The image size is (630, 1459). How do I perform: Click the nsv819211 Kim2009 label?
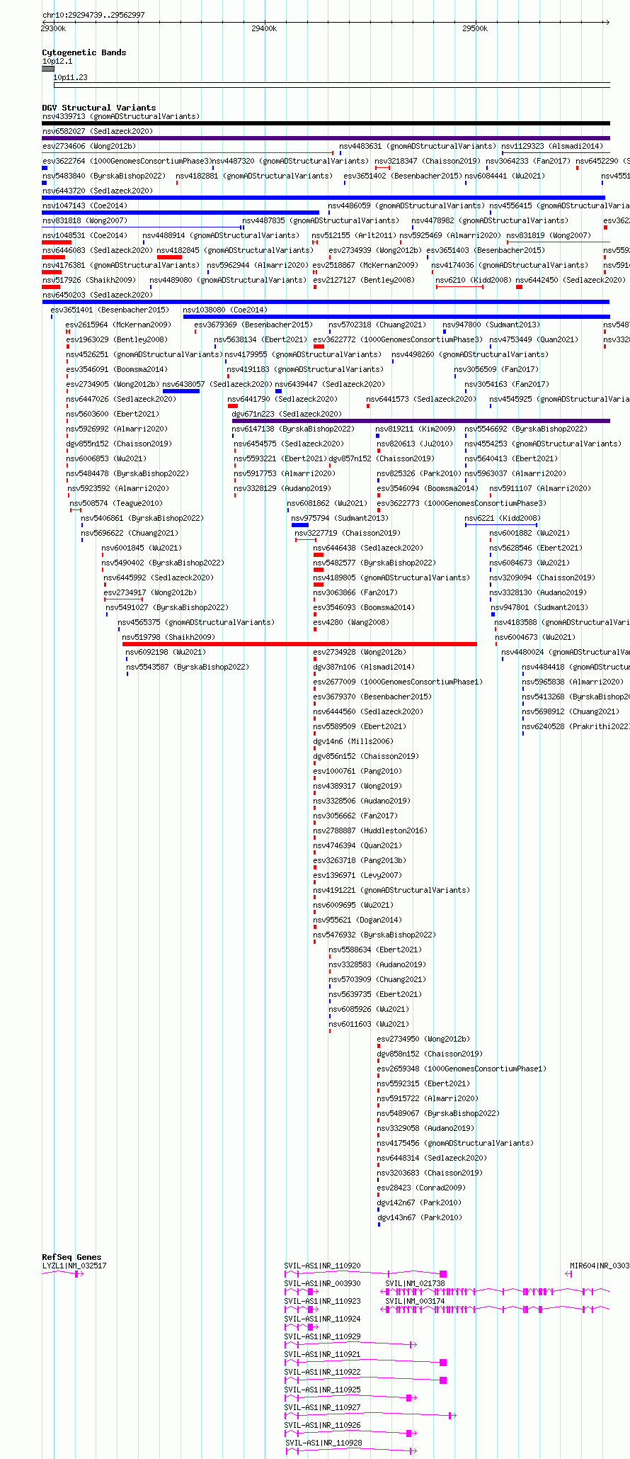click(416, 429)
